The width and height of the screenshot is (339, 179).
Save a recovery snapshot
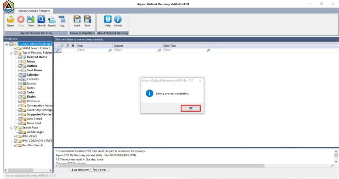(87, 19)
